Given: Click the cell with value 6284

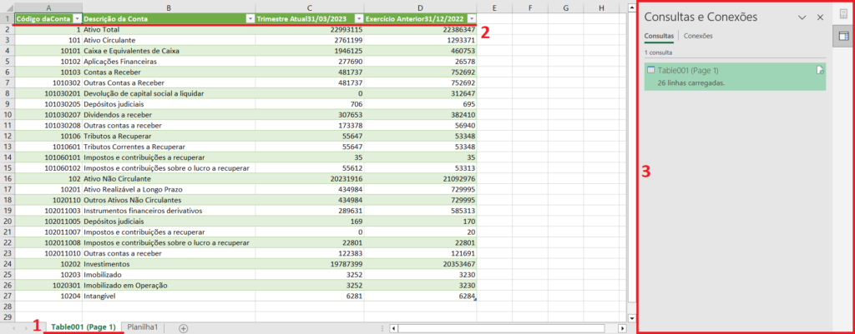Looking at the screenshot, I should click(x=420, y=296).
